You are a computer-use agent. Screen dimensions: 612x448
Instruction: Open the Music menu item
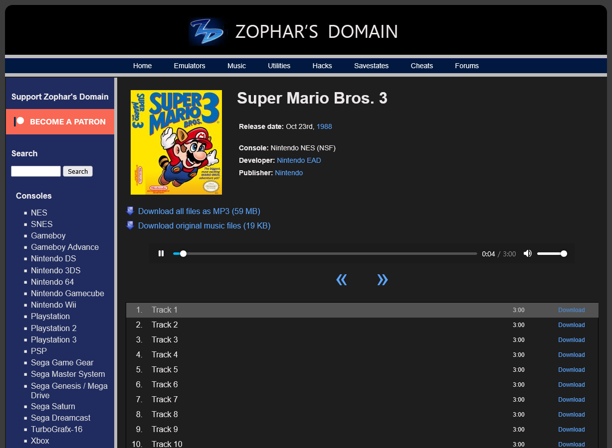[x=236, y=66]
